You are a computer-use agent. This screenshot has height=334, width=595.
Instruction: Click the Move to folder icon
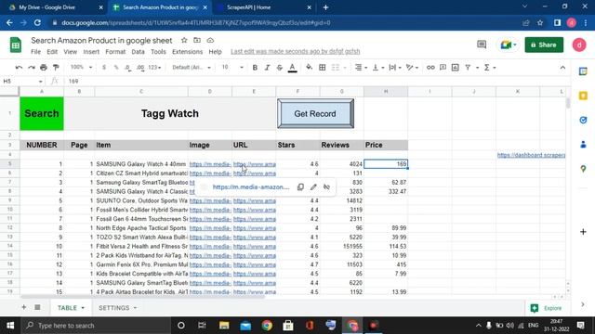click(197, 40)
